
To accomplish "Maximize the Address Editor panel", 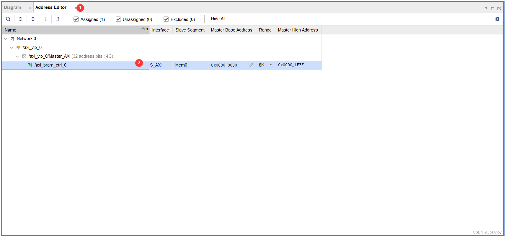I will (x=492, y=9).
